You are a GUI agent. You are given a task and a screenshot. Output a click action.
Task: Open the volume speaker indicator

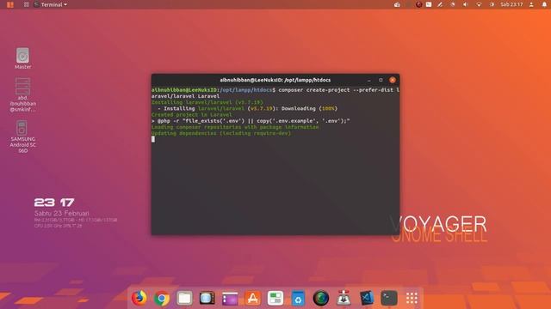click(x=465, y=4)
